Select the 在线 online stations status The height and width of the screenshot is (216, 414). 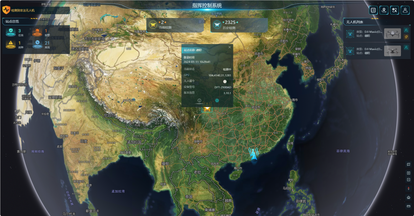click(15, 33)
